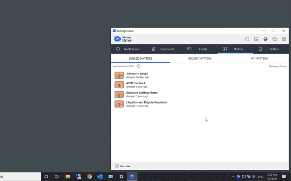Open the settings gear icon
Screen dimensions: 291x181
click(284, 39)
